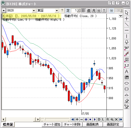This screenshot has width=131, height=128.
Task: Select the horizontal line tool
Action: [x=127, y=30]
